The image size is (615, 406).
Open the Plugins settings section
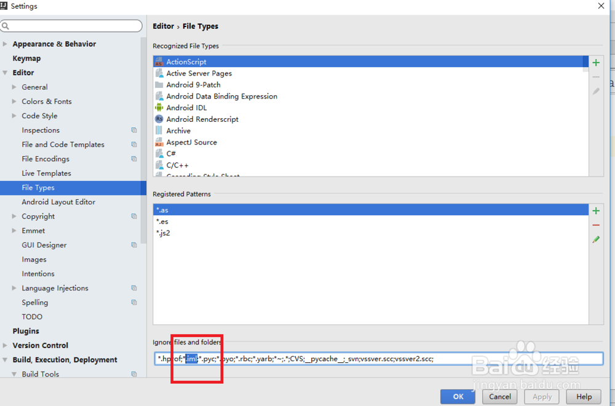pyautogui.click(x=25, y=330)
